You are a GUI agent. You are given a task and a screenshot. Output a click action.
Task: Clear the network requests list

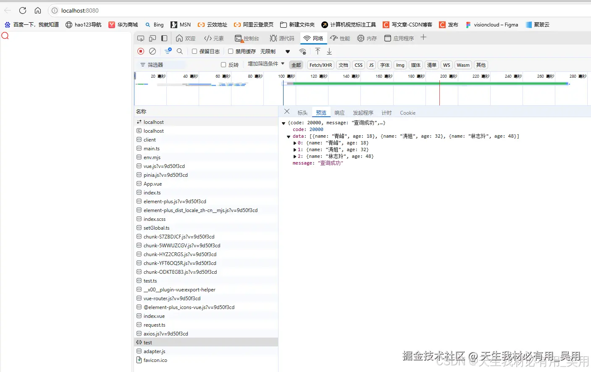point(152,51)
